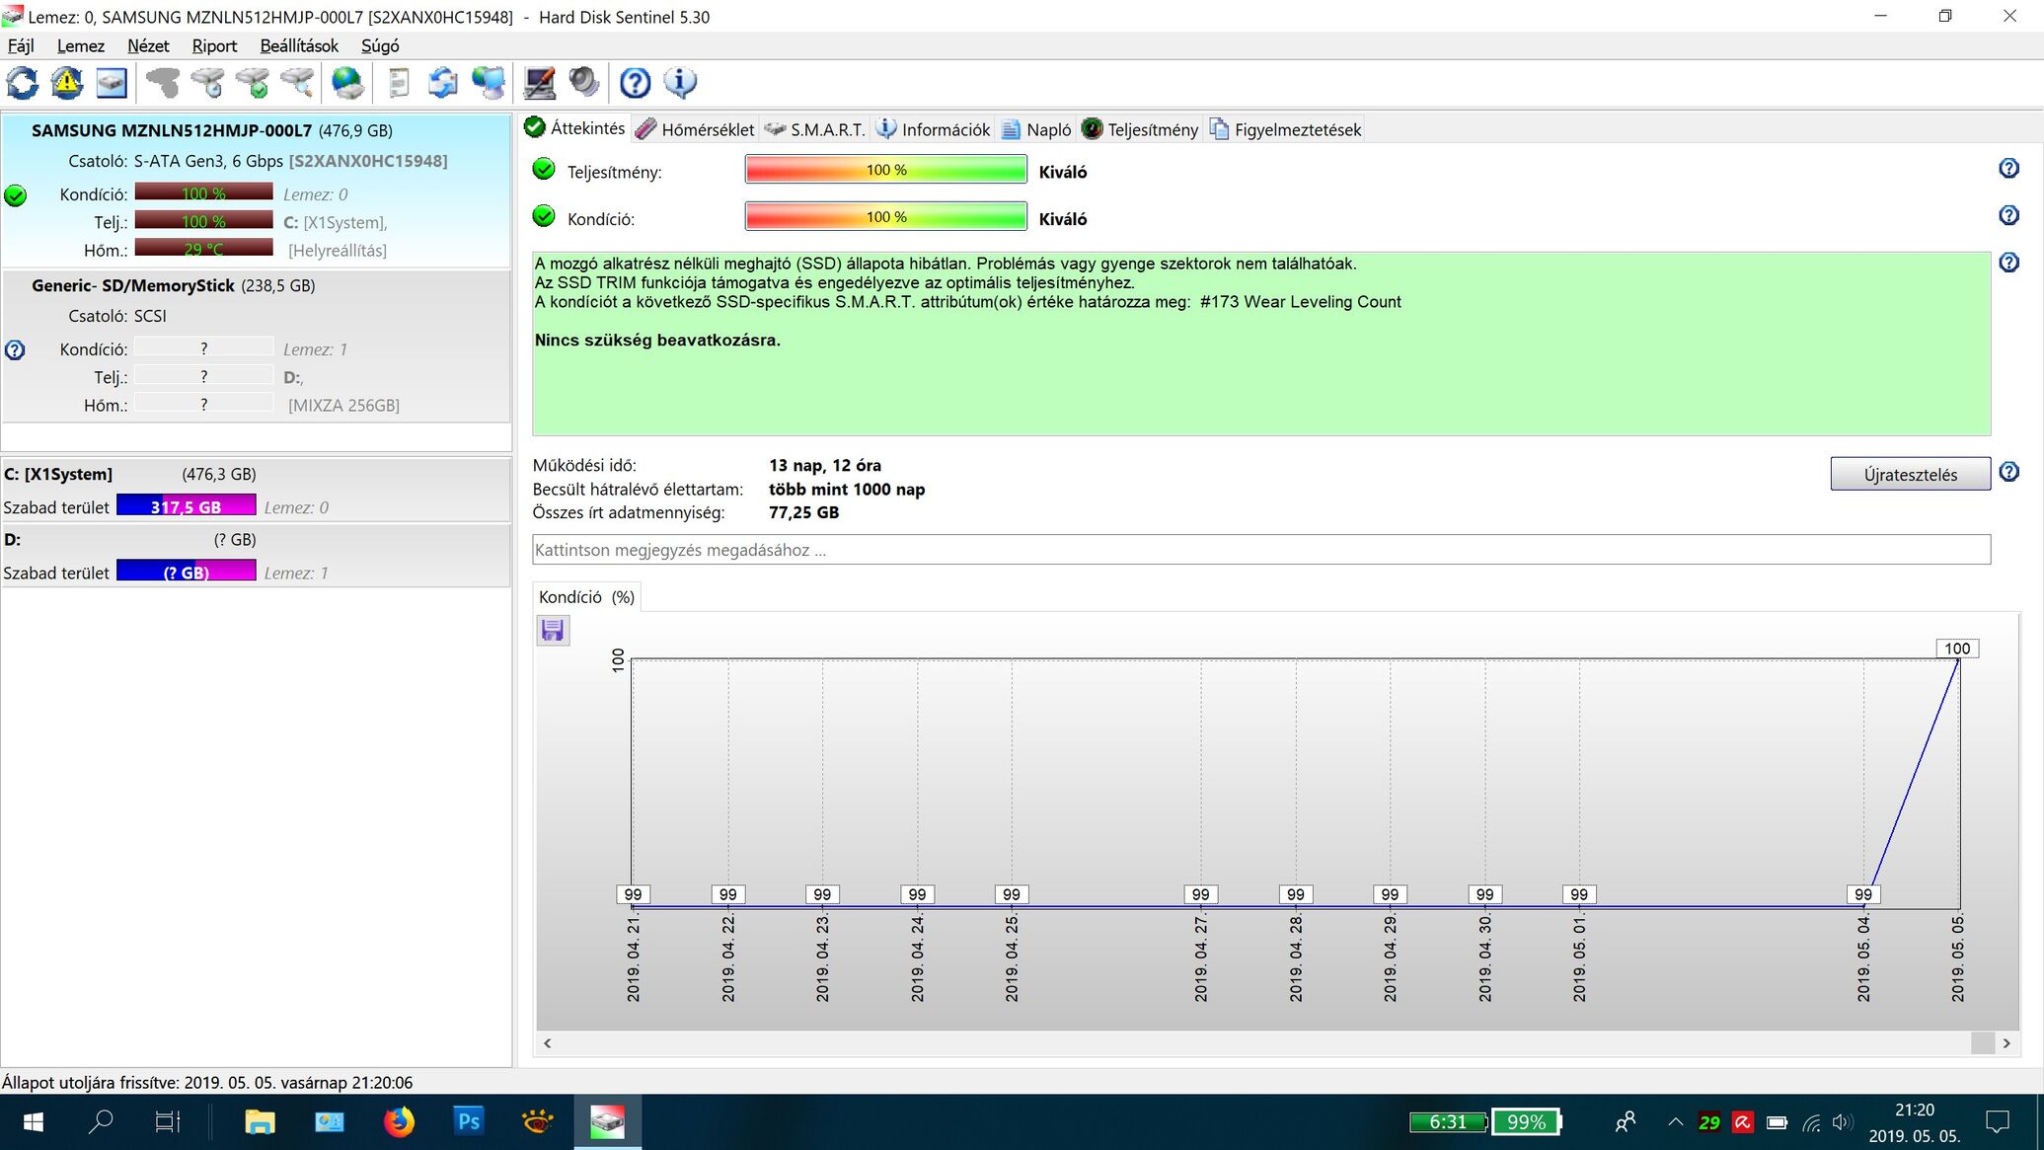The width and height of the screenshot is (2044, 1150).
Task: Select the C: [X1System] partition entry
Action: click(x=257, y=491)
